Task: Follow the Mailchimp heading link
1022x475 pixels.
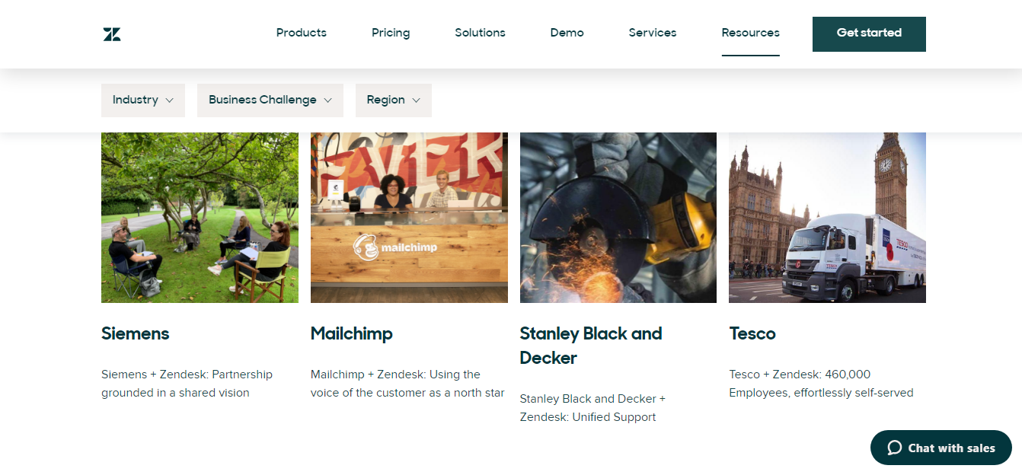Action: tap(352, 333)
